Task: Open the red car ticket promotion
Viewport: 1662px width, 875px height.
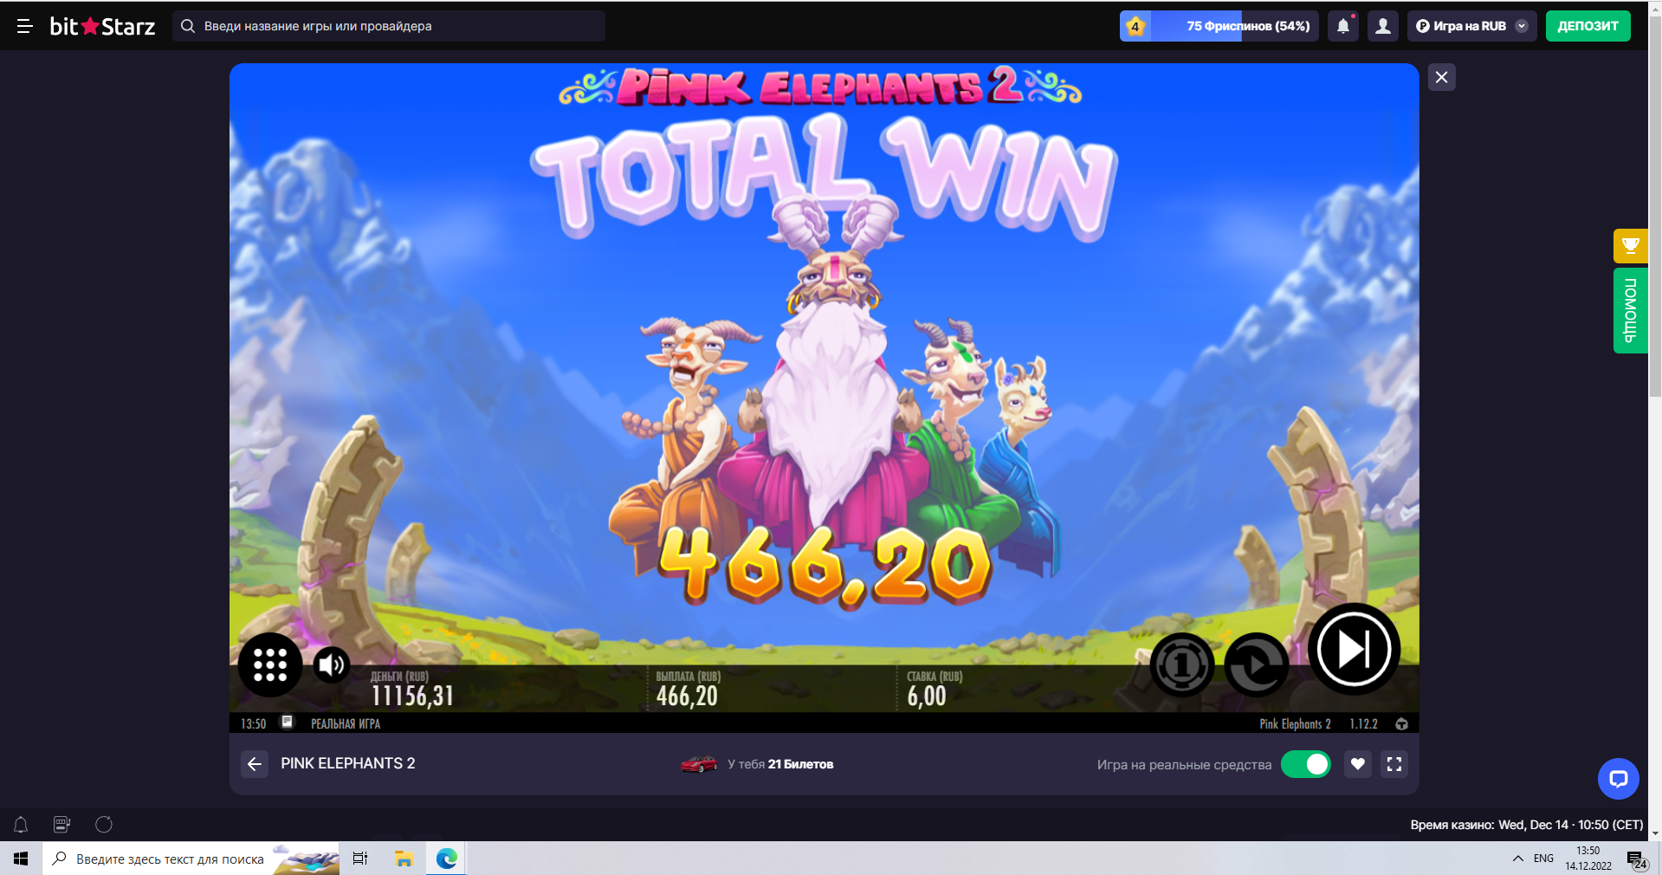Action: pyautogui.click(x=698, y=764)
